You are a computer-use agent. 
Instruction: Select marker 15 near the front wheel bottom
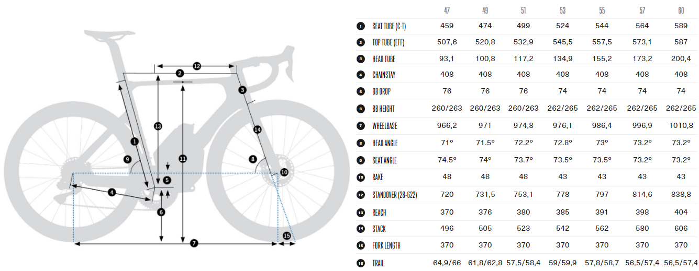(286, 236)
